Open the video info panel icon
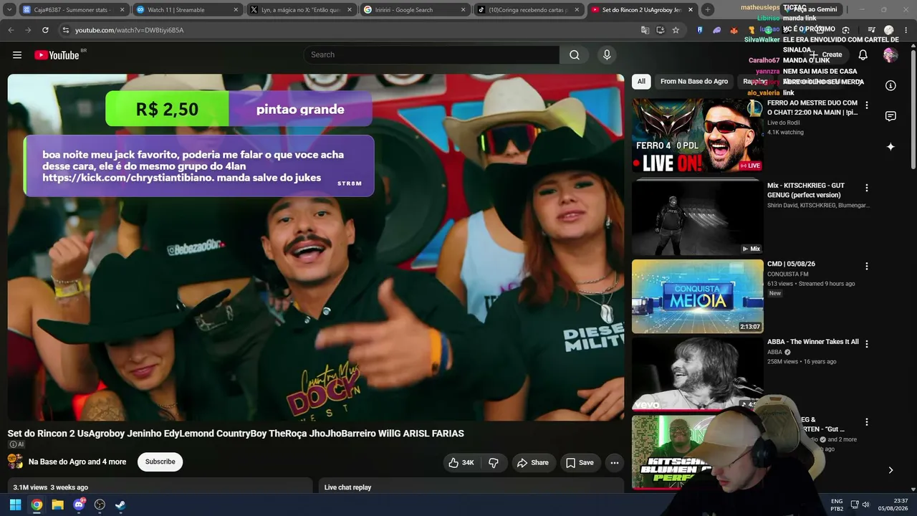 [890, 85]
